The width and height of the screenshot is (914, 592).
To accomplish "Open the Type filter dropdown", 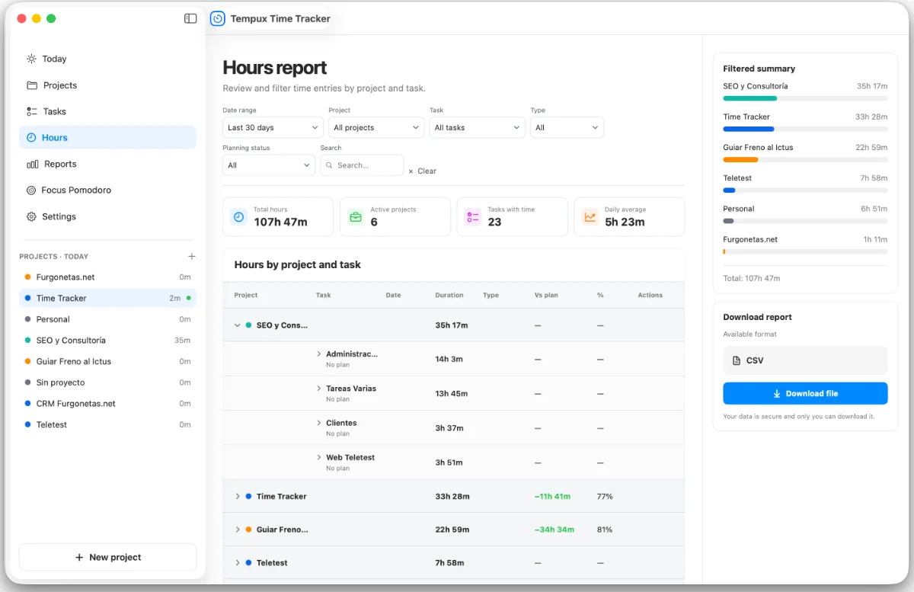I will click(x=567, y=127).
